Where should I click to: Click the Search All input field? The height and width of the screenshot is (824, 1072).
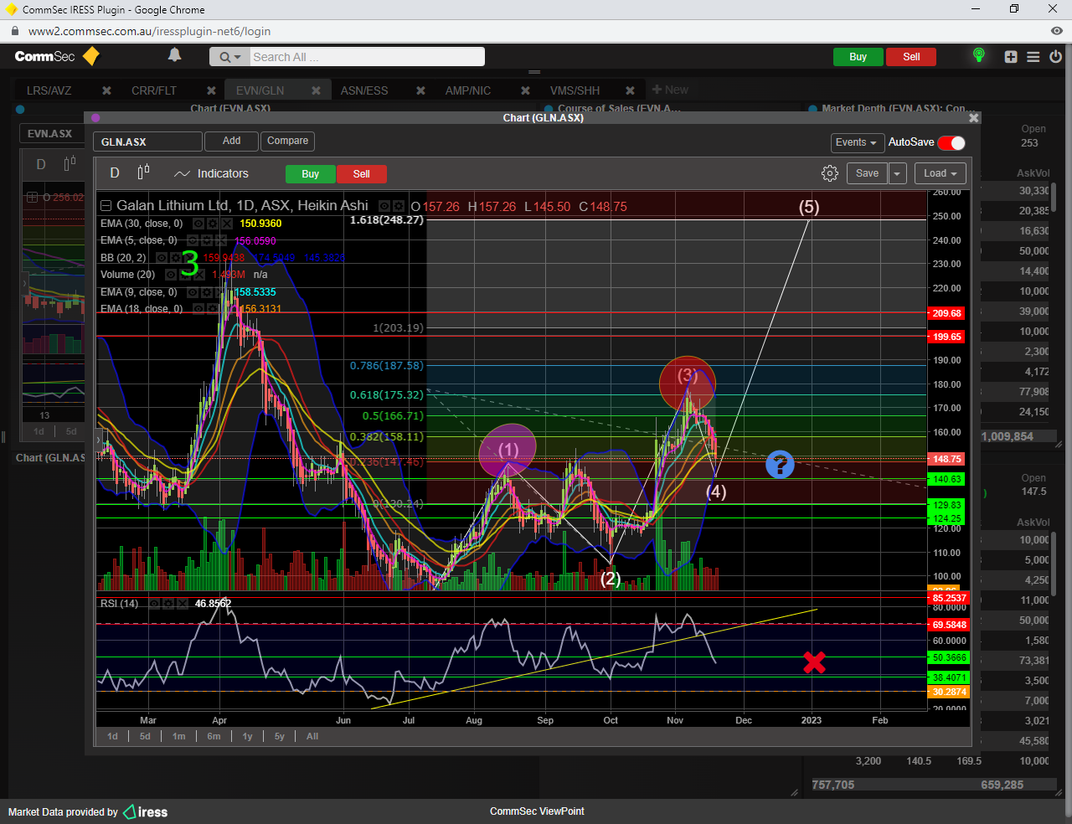[367, 57]
